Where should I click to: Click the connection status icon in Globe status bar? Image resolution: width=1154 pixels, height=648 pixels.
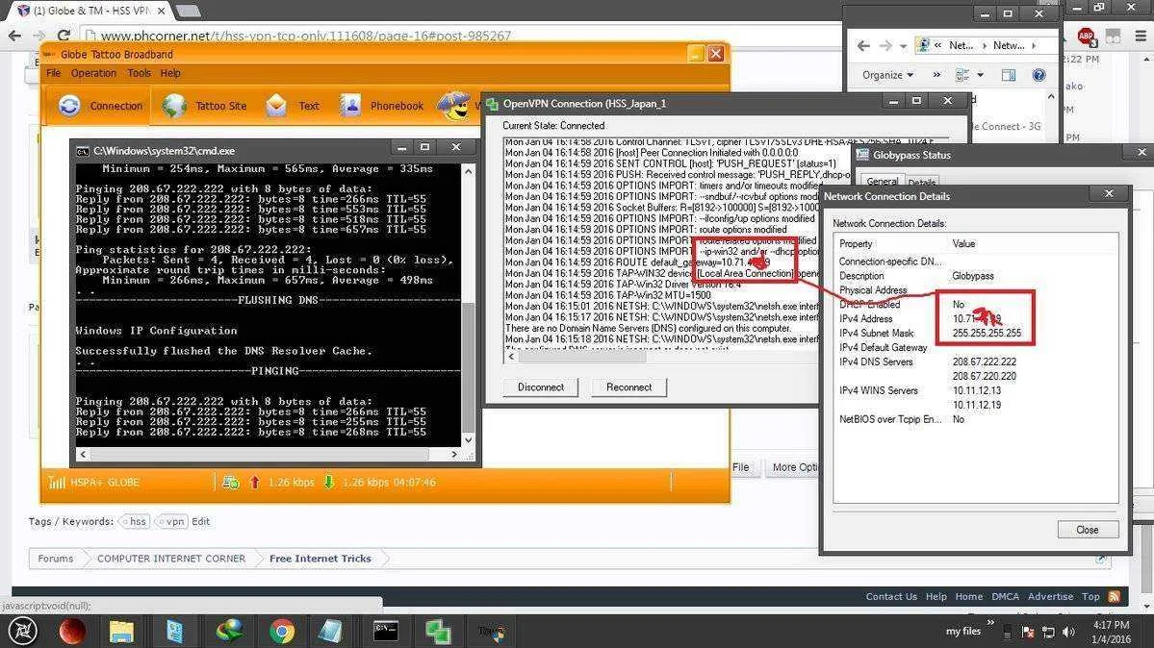point(230,483)
